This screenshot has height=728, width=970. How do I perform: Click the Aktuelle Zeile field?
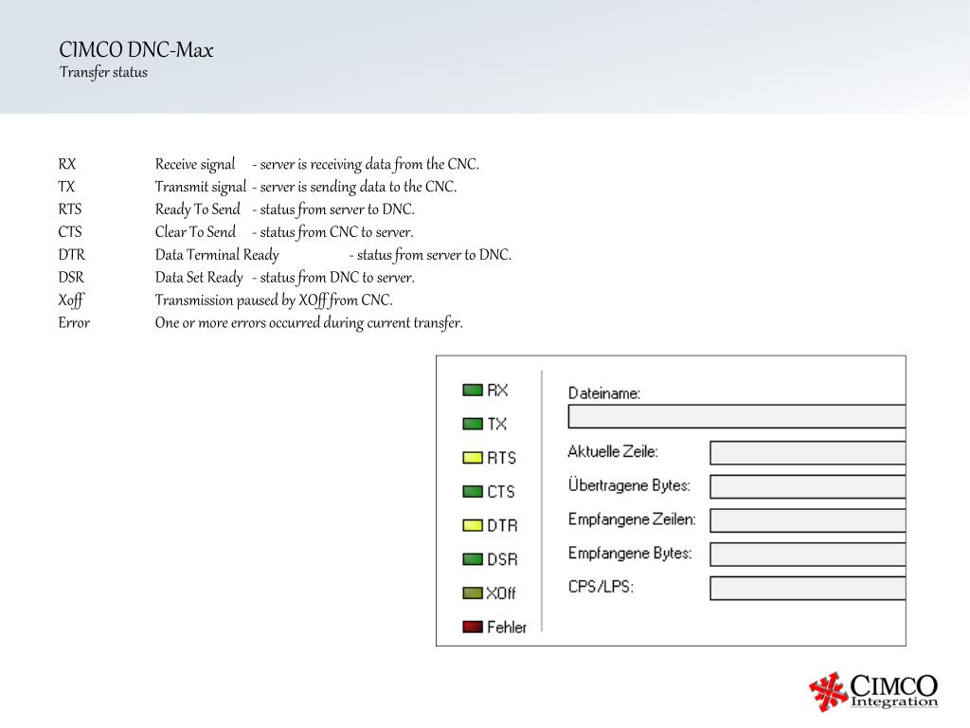[x=808, y=453]
